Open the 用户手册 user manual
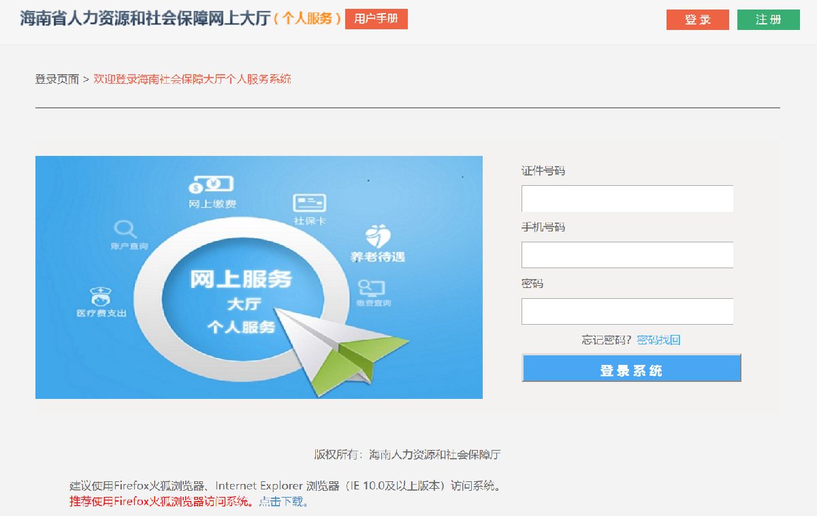Image resolution: width=817 pixels, height=516 pixels. coord(377,19)
